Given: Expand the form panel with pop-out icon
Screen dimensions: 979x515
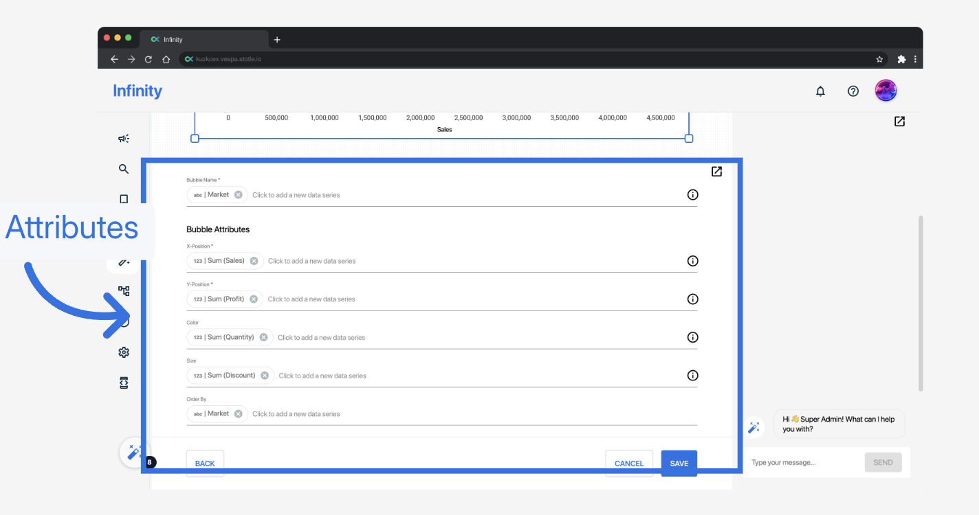Looking at the screenshot, I should click(716, 172).
